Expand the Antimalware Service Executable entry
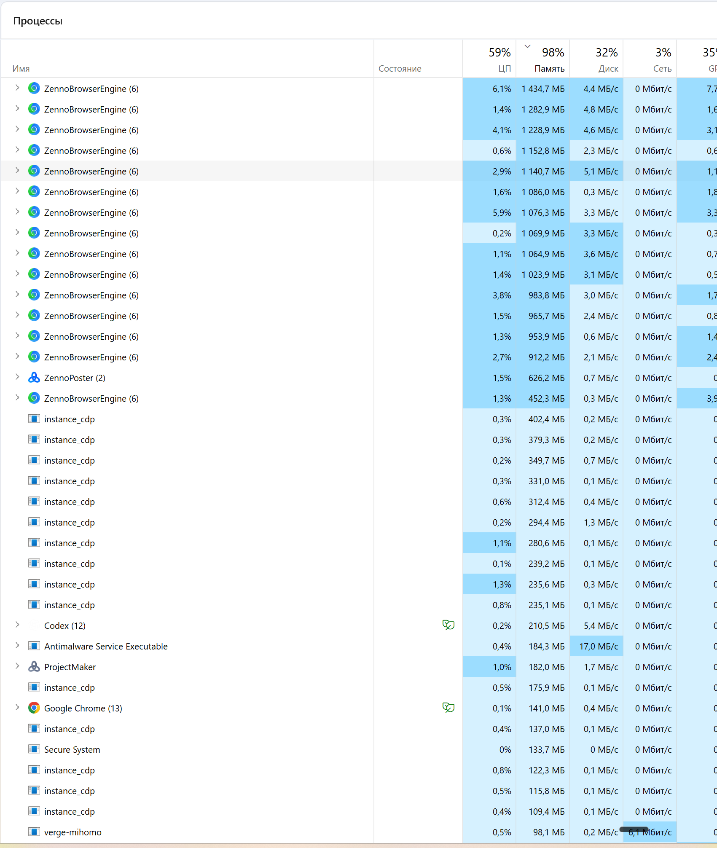This screenshot has height=848, width=717. pyautogui.click(x=17, y=645)
